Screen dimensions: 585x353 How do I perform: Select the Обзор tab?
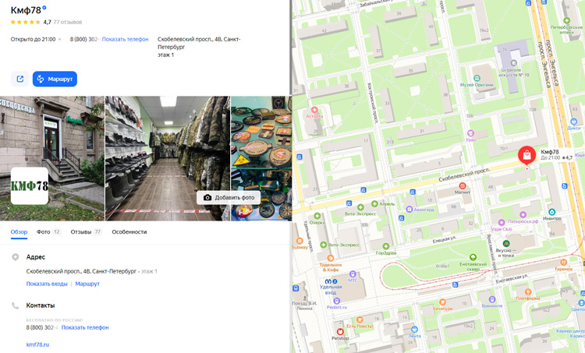tap(19, 232)
